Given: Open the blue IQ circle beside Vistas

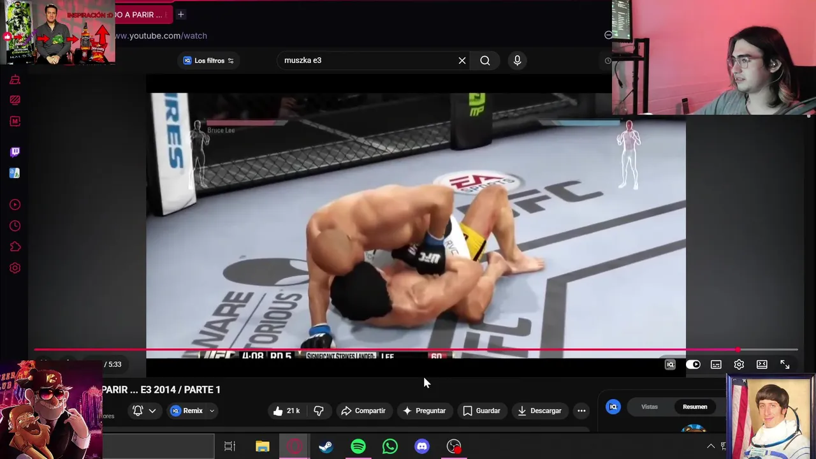Looking at the screenshot, I should click(x=613, y=407).
